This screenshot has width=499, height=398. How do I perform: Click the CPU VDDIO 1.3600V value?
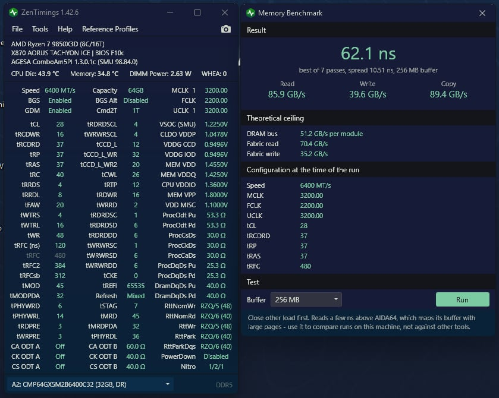click(216, 185)
